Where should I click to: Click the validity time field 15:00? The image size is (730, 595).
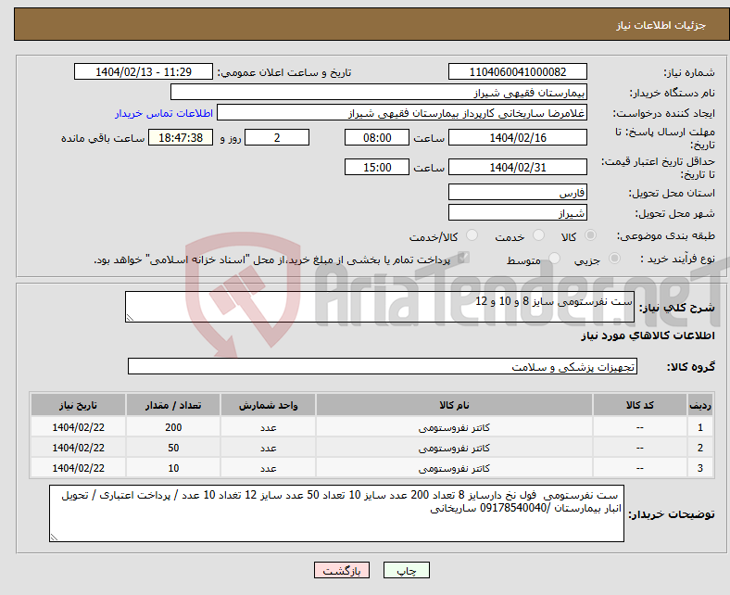click(377, 167)
